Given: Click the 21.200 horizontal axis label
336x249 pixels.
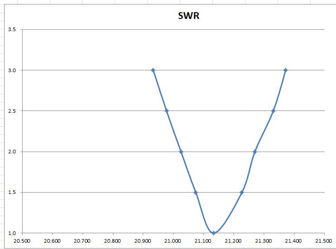Looking at the screenshot, I should coord(234,241).
